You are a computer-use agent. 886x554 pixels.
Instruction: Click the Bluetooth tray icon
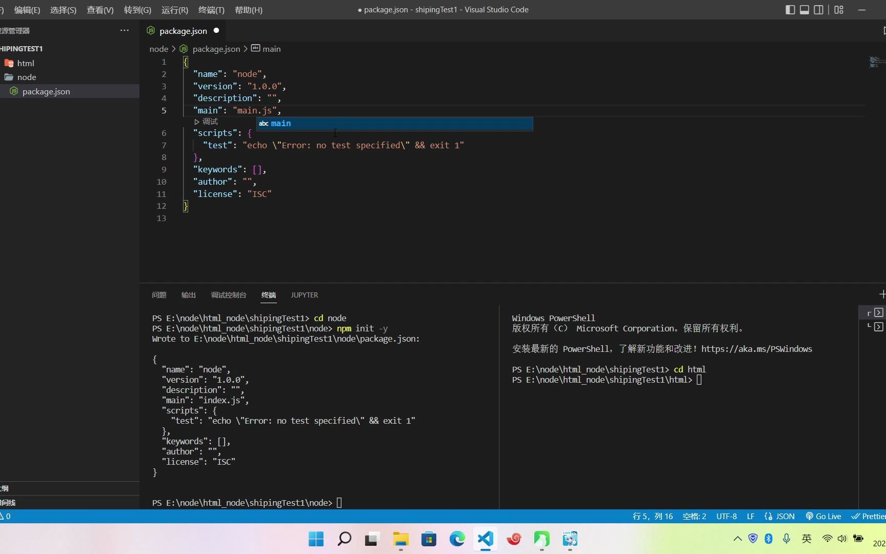[x=769, y=539]
